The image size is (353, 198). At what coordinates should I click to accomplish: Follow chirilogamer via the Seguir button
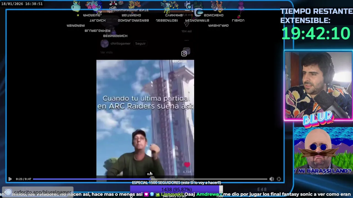pos(140,43)
